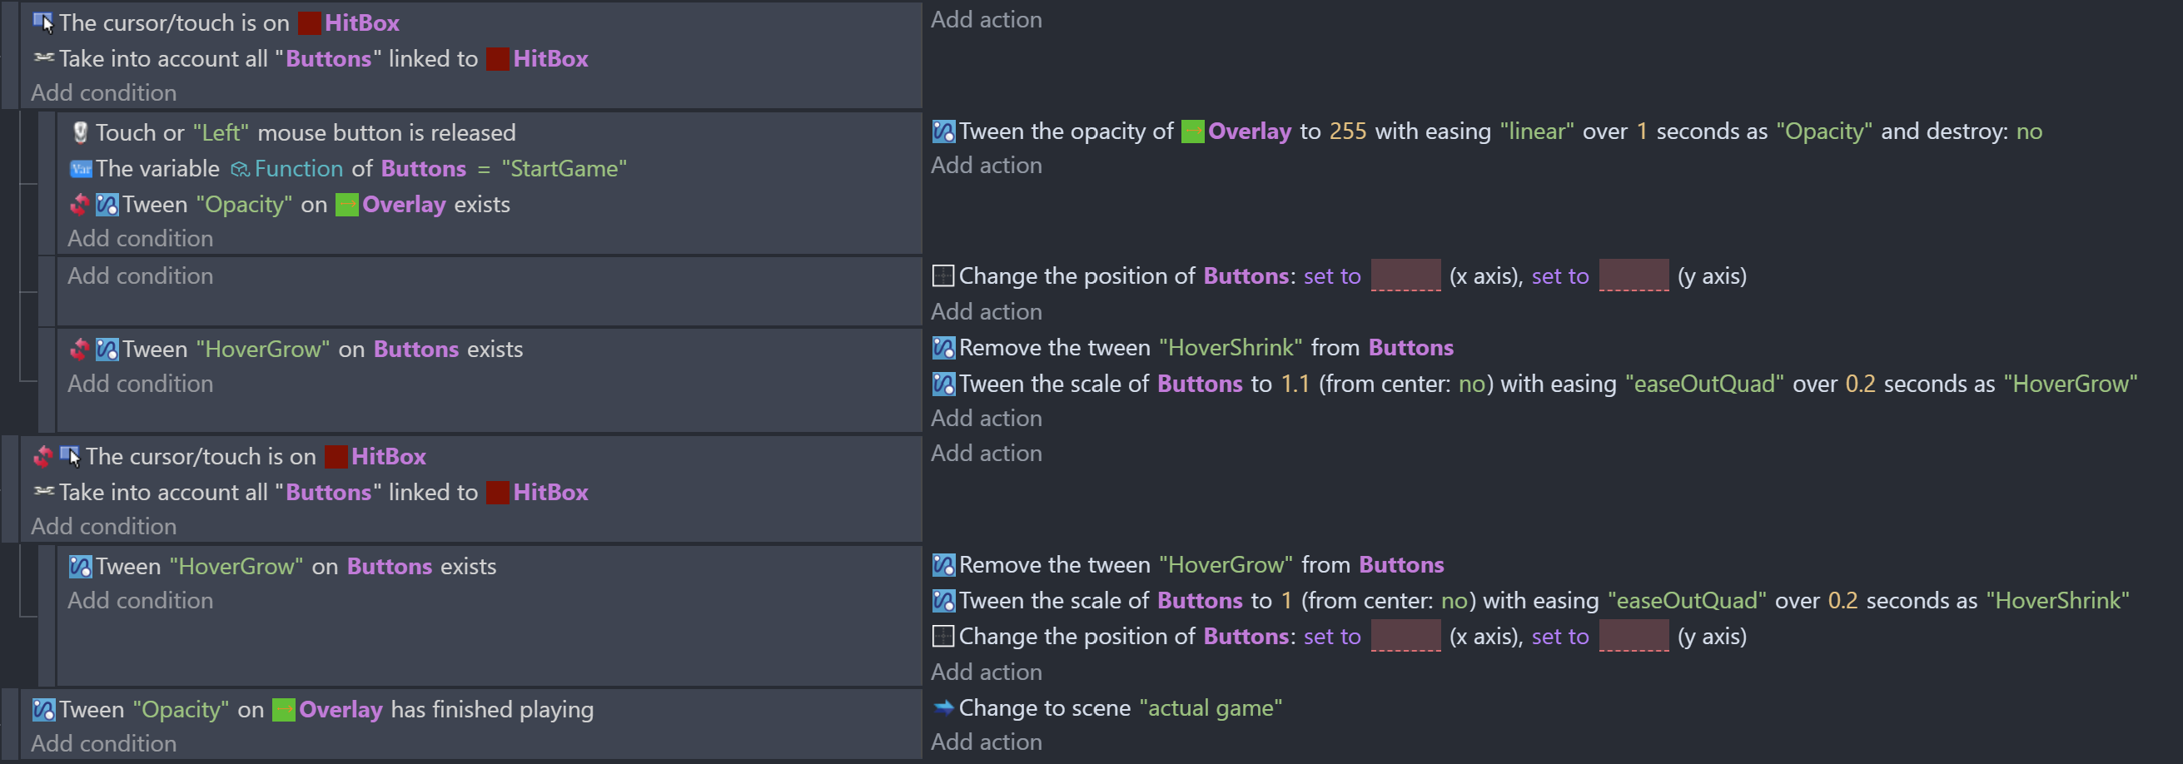Click empty y axis field in last position action
This screenshot has height=764, width=2183.
pos(1633,636)
